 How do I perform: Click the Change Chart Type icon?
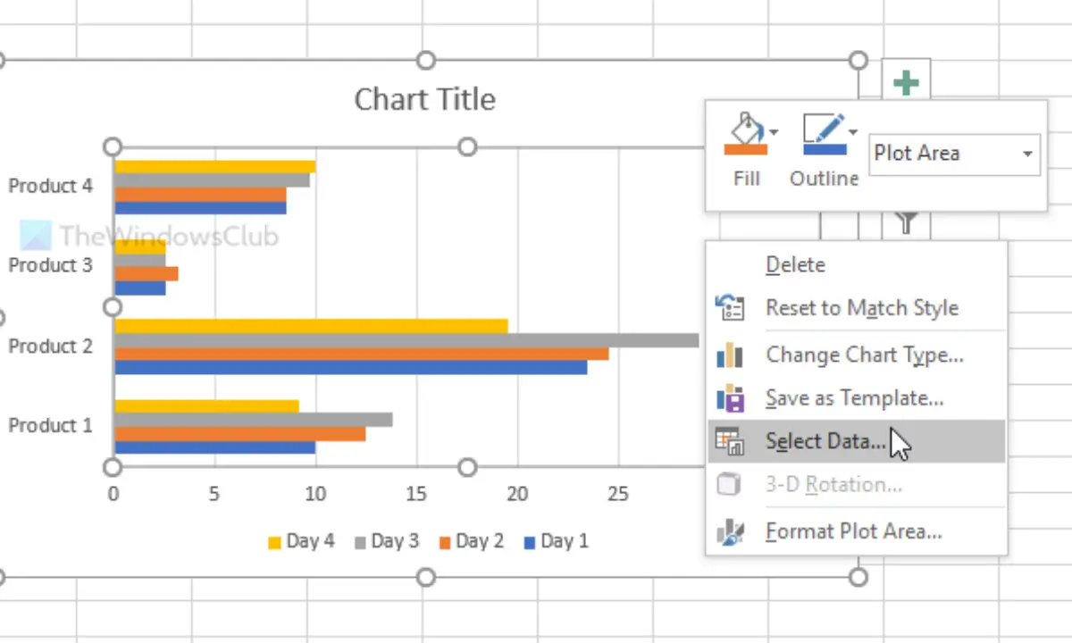(730, 355)
